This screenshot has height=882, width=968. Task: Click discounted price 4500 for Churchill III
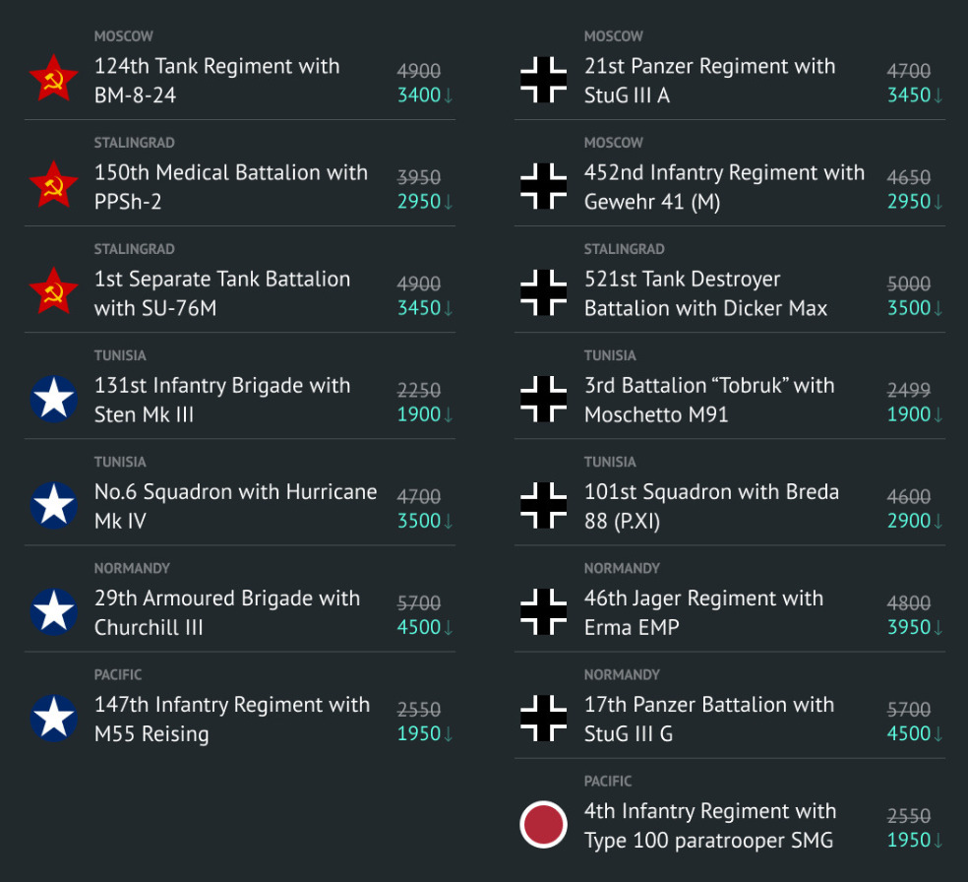[x=419, y=627]
